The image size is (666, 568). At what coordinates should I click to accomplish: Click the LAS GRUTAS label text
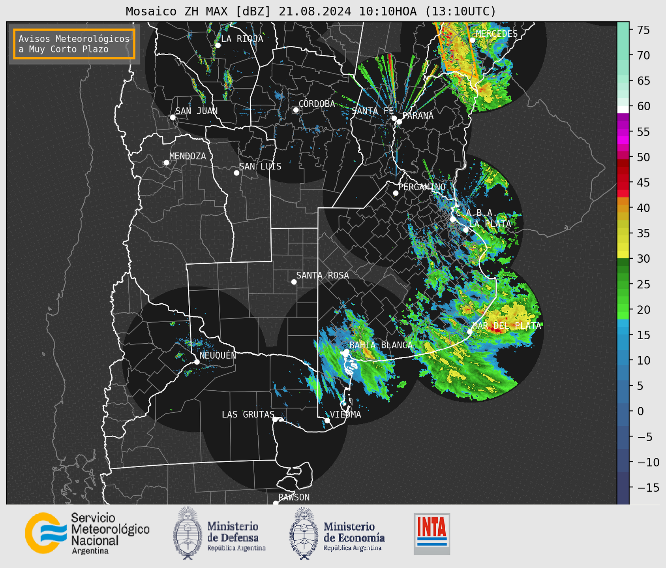click(x=248, y=414)
